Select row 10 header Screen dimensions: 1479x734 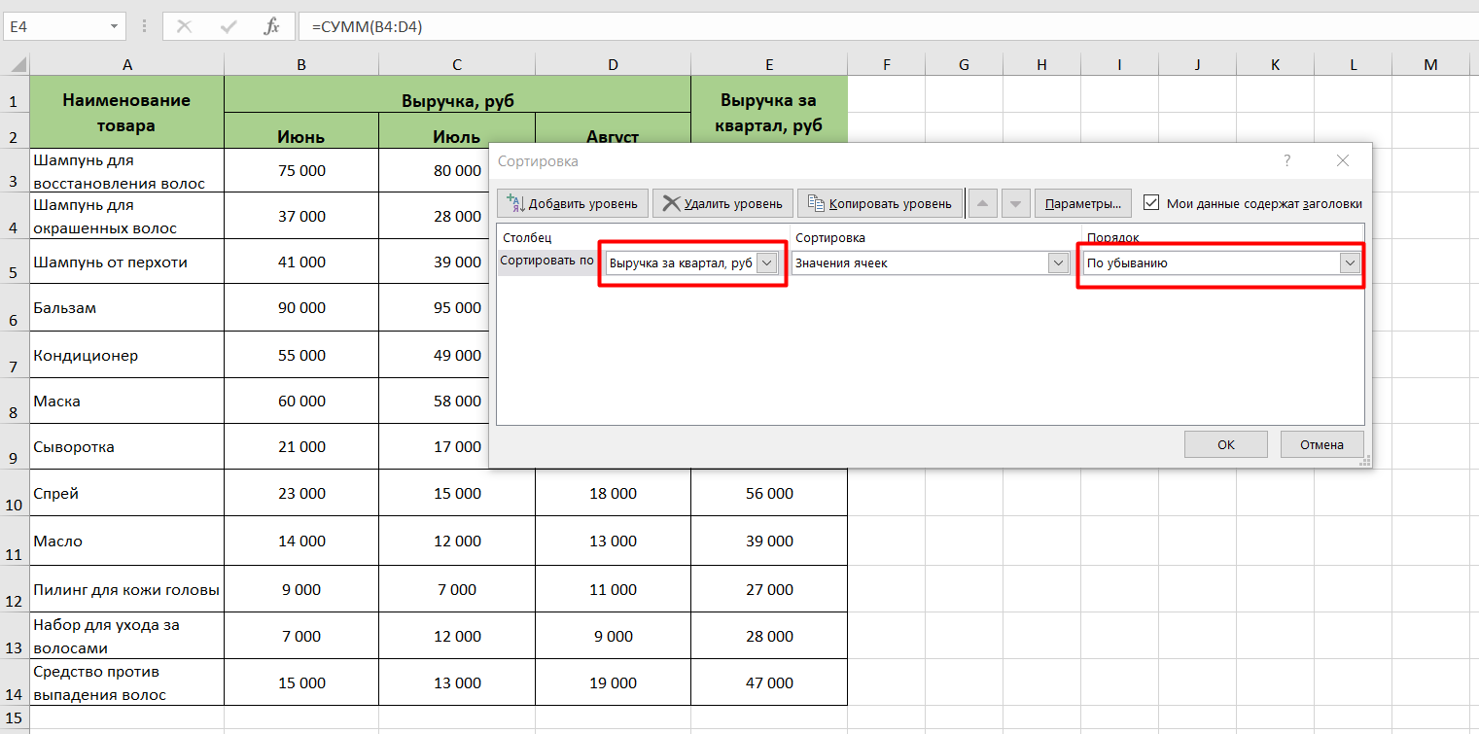[x=15, y=493]
